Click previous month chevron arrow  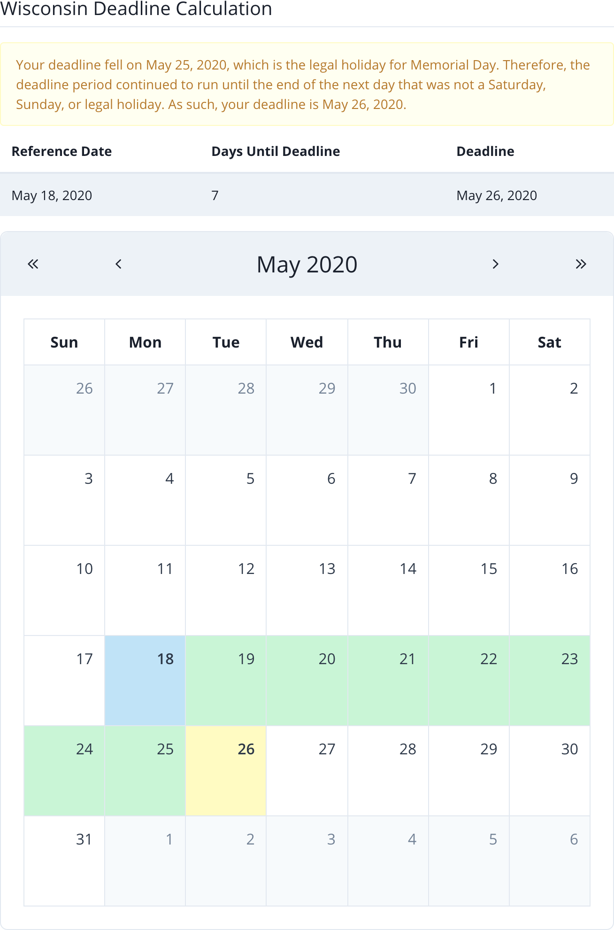pyautogui.click(x=119, y=264)
